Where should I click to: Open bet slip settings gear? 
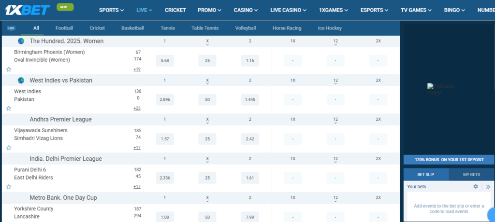pyautogui.click(x=476, y=186)
